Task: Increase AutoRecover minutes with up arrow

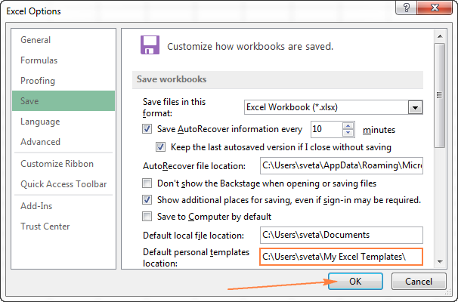Action: point(348,125)
